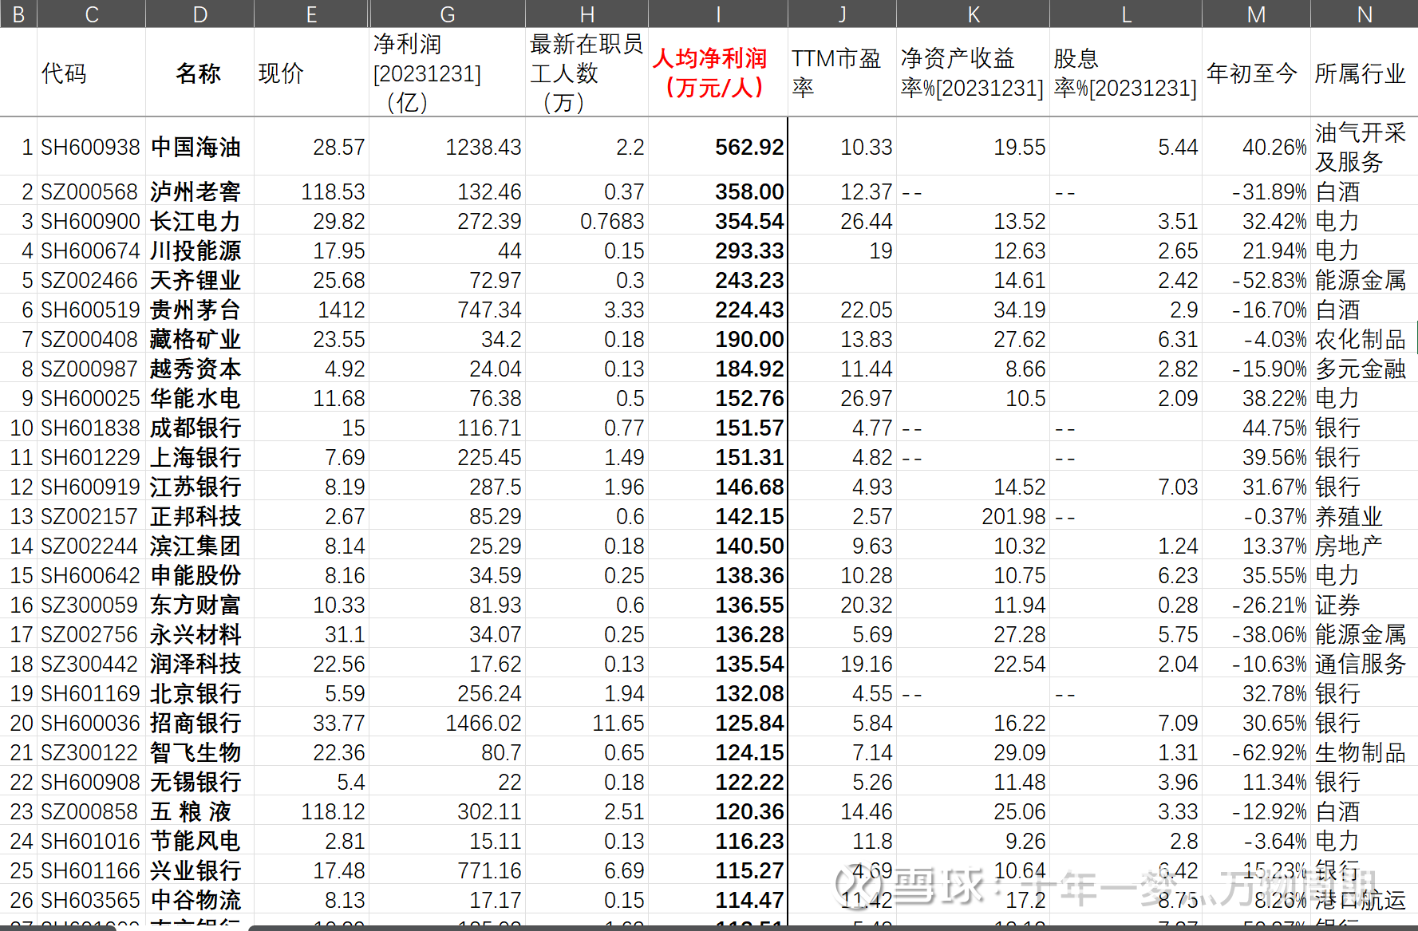
Task: Select row number 1 for 中国海油
Action: [26, 147]
